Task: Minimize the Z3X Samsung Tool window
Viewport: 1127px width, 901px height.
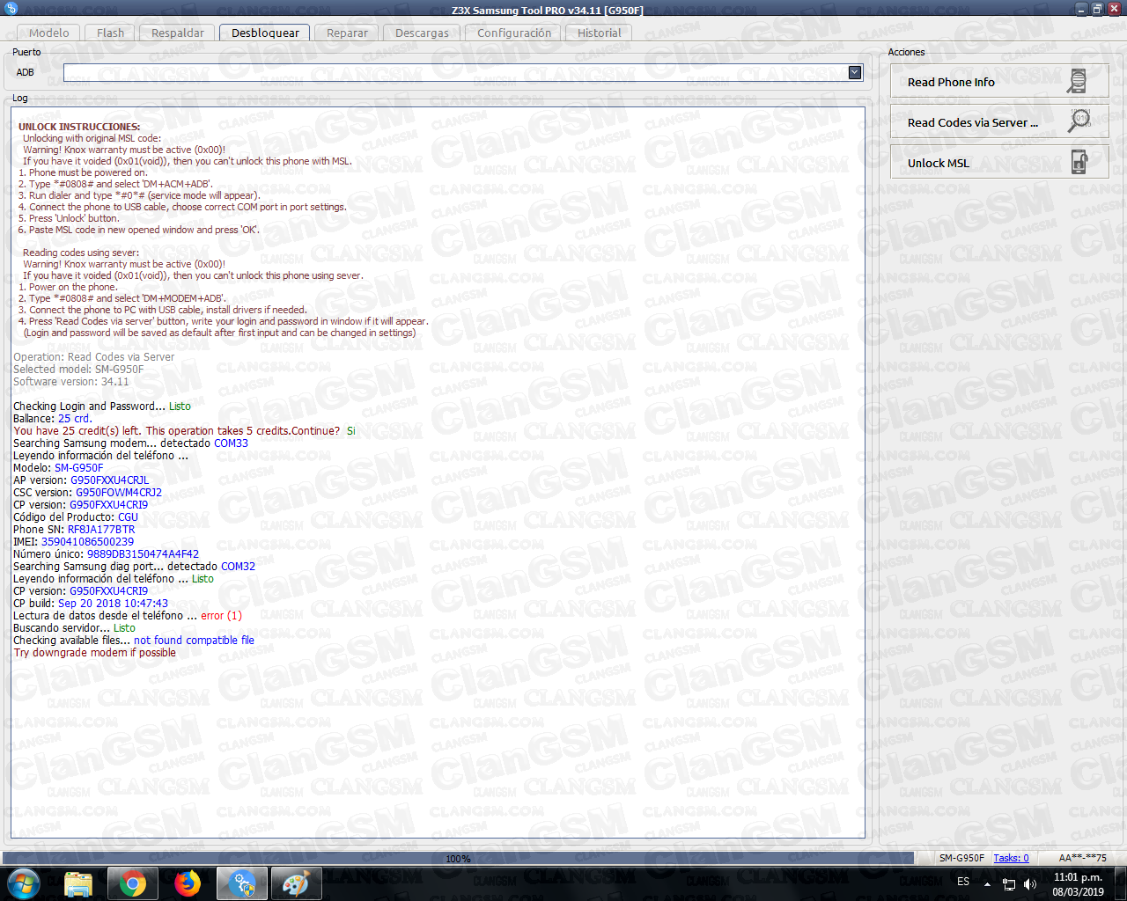Action: click(x=1081, y=9)
